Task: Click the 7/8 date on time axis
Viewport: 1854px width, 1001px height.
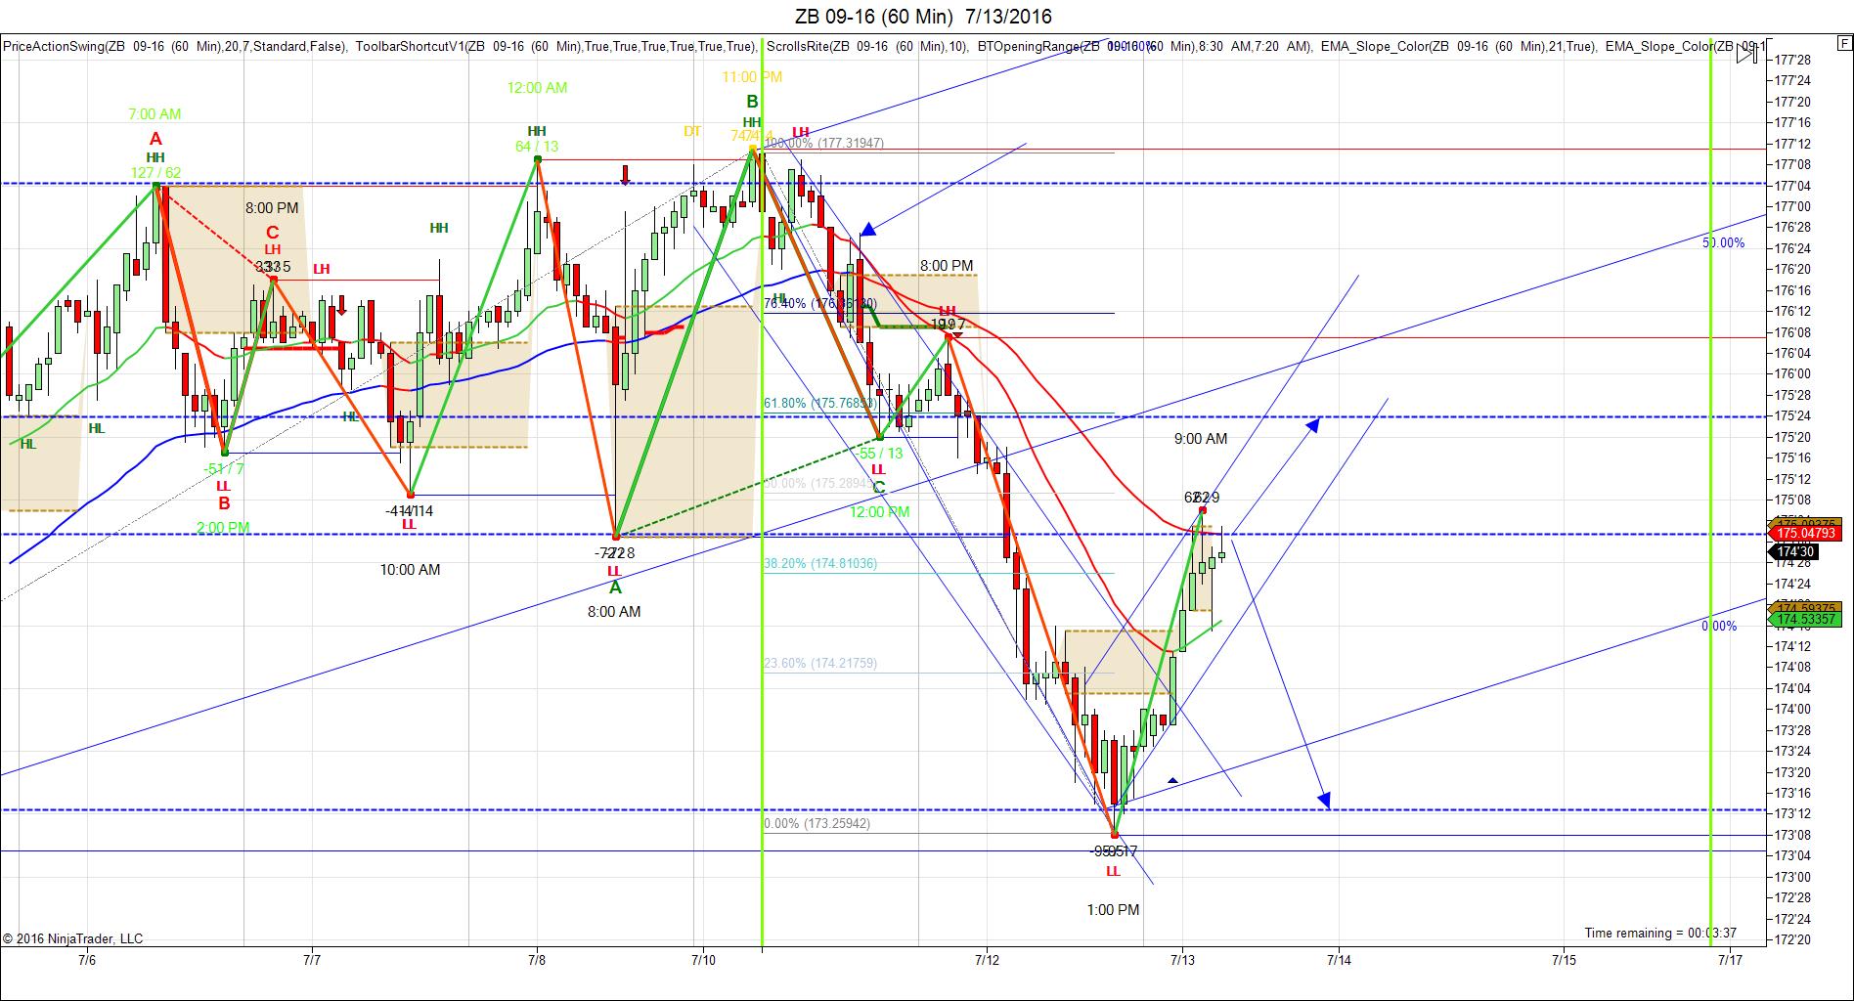Action: (x=536, y=961)
